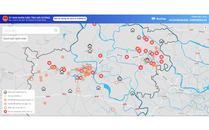Click the location pin icon at top right
Viewport: 209px width, 130px height.
coord(205,28)
